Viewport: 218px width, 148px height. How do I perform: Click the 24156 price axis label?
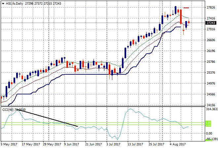pyautogui.click(x=210, y=105)
